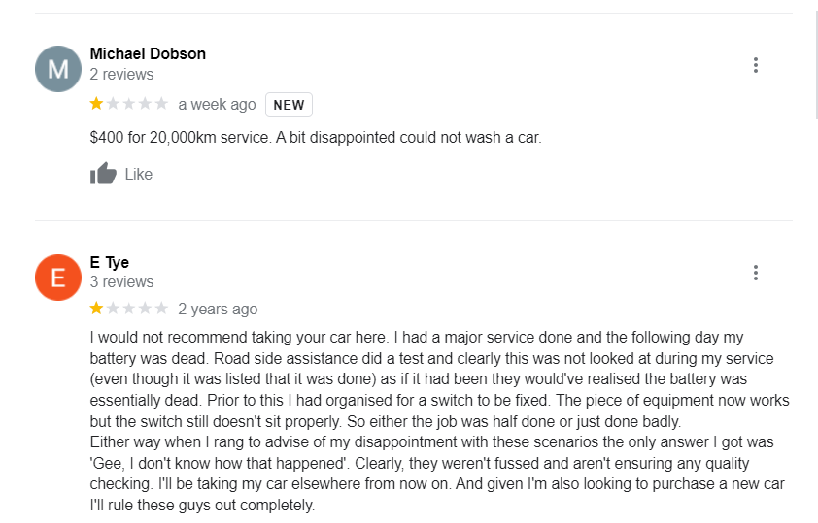818x523 pixels.
Task: Click the 'a week ago' timestamp
Action: (217, 104)
